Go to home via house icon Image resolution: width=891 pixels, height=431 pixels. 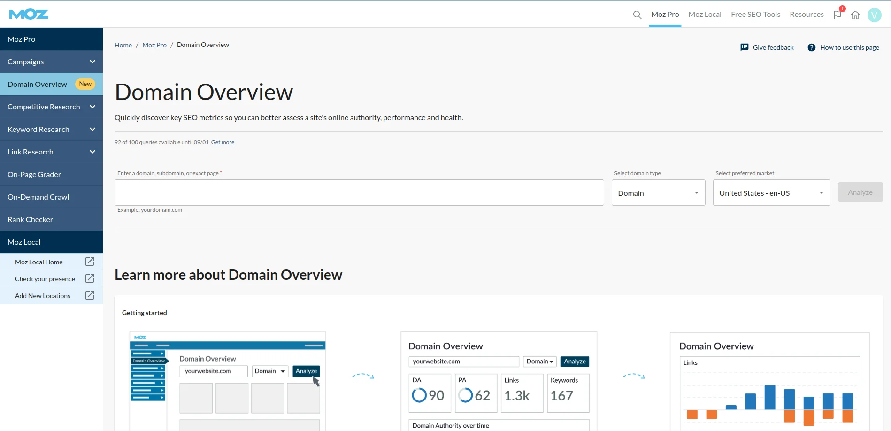(x=855, y=15)
